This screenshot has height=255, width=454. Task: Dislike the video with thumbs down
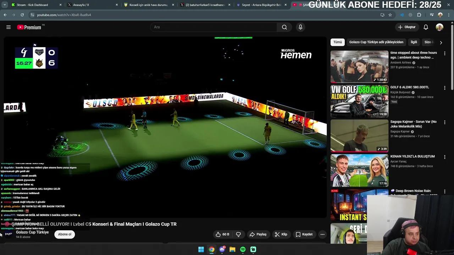[x=238, y=234]
